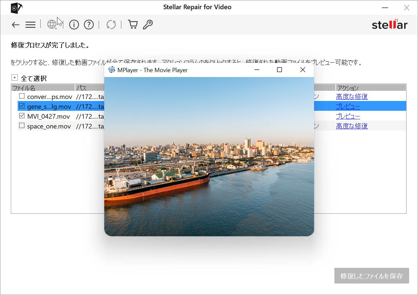The image size is (418, 295).
Task: Open the hamburger menu
Action: pos(30,25)
